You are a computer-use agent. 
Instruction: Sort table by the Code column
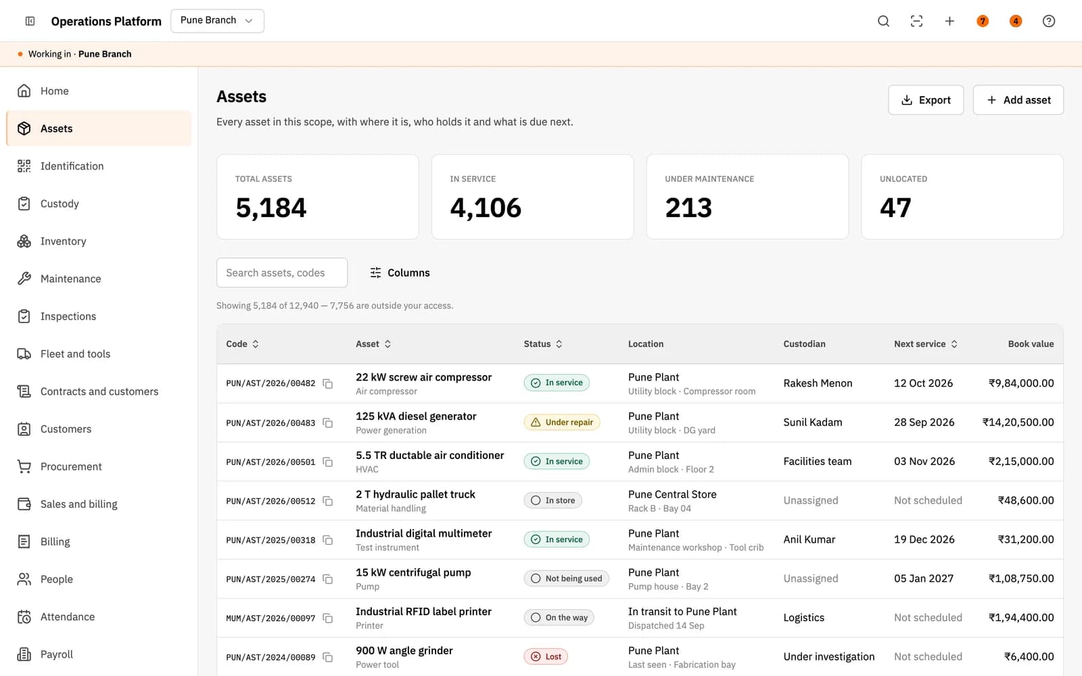[242, 344]
